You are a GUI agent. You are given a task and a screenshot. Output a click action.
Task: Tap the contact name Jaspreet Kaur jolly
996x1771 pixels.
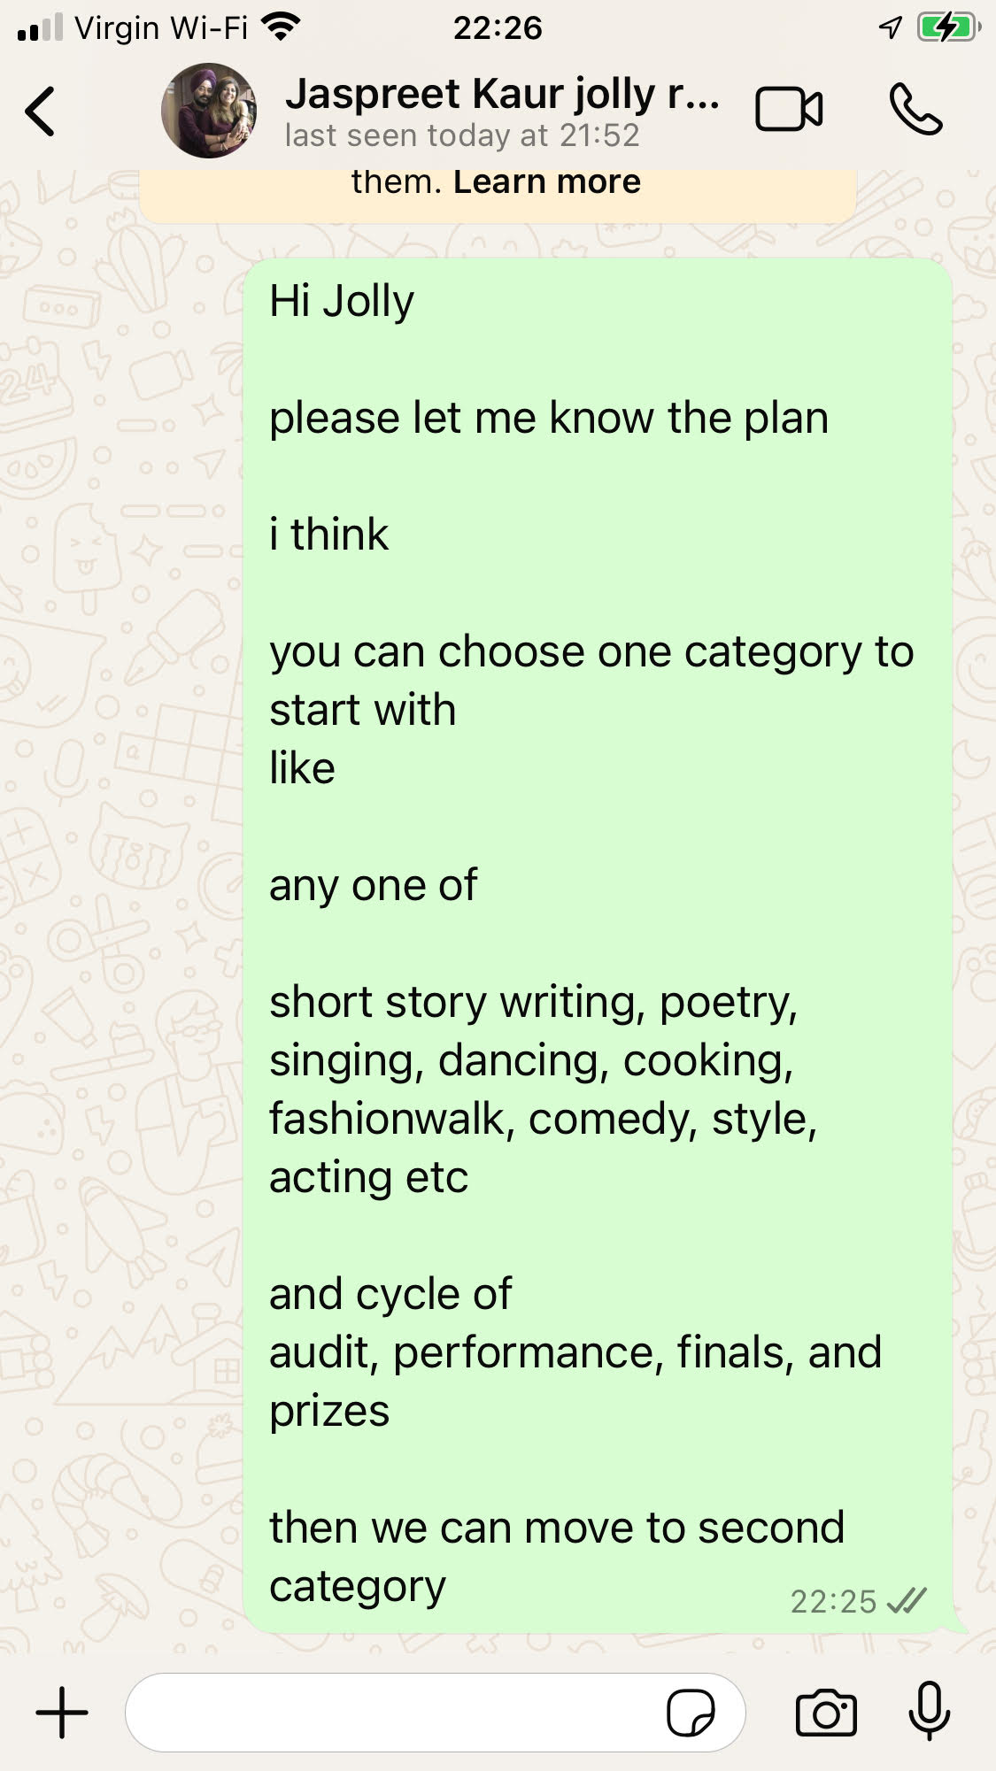point(501,94)
